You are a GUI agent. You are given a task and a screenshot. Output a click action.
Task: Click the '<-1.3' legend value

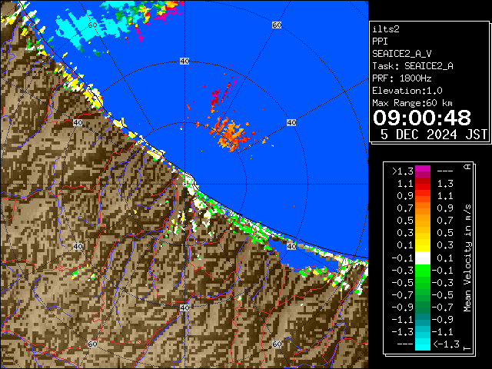point(447,344)
